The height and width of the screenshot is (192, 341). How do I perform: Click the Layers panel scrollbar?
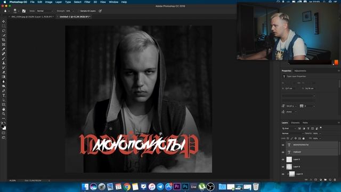(x=339, y=148)
